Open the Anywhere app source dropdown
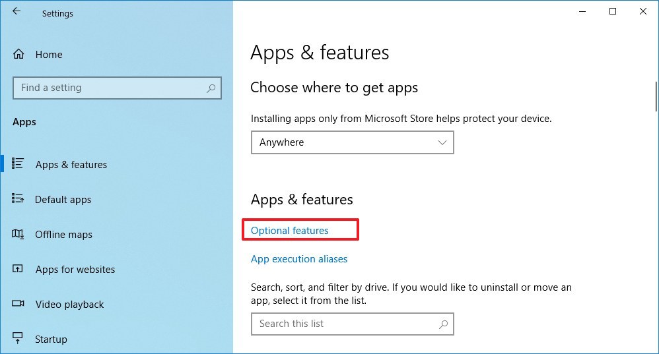659x354 pixels. [x=352, y=142]
